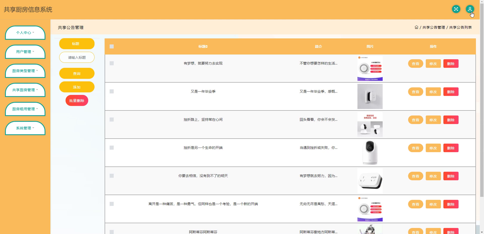Open the power strip image for 你要去相信
Image resolution: width=484 pixels, height=234 pixels.
(370, 181)
